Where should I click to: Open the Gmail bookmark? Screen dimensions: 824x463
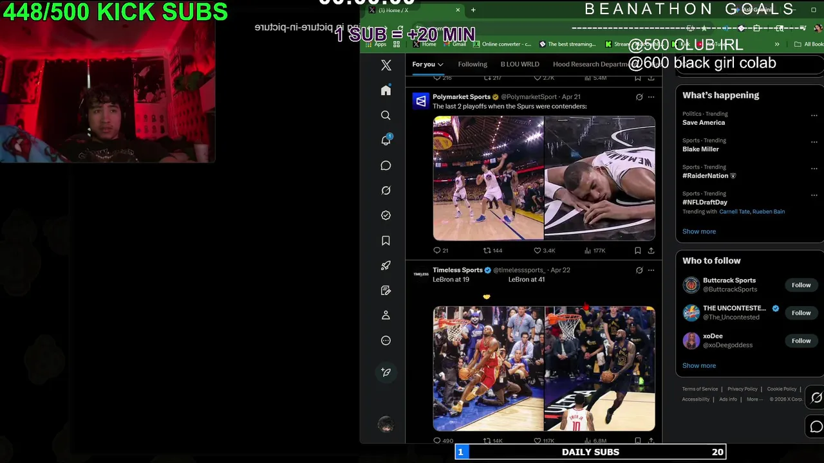point(454,44)
